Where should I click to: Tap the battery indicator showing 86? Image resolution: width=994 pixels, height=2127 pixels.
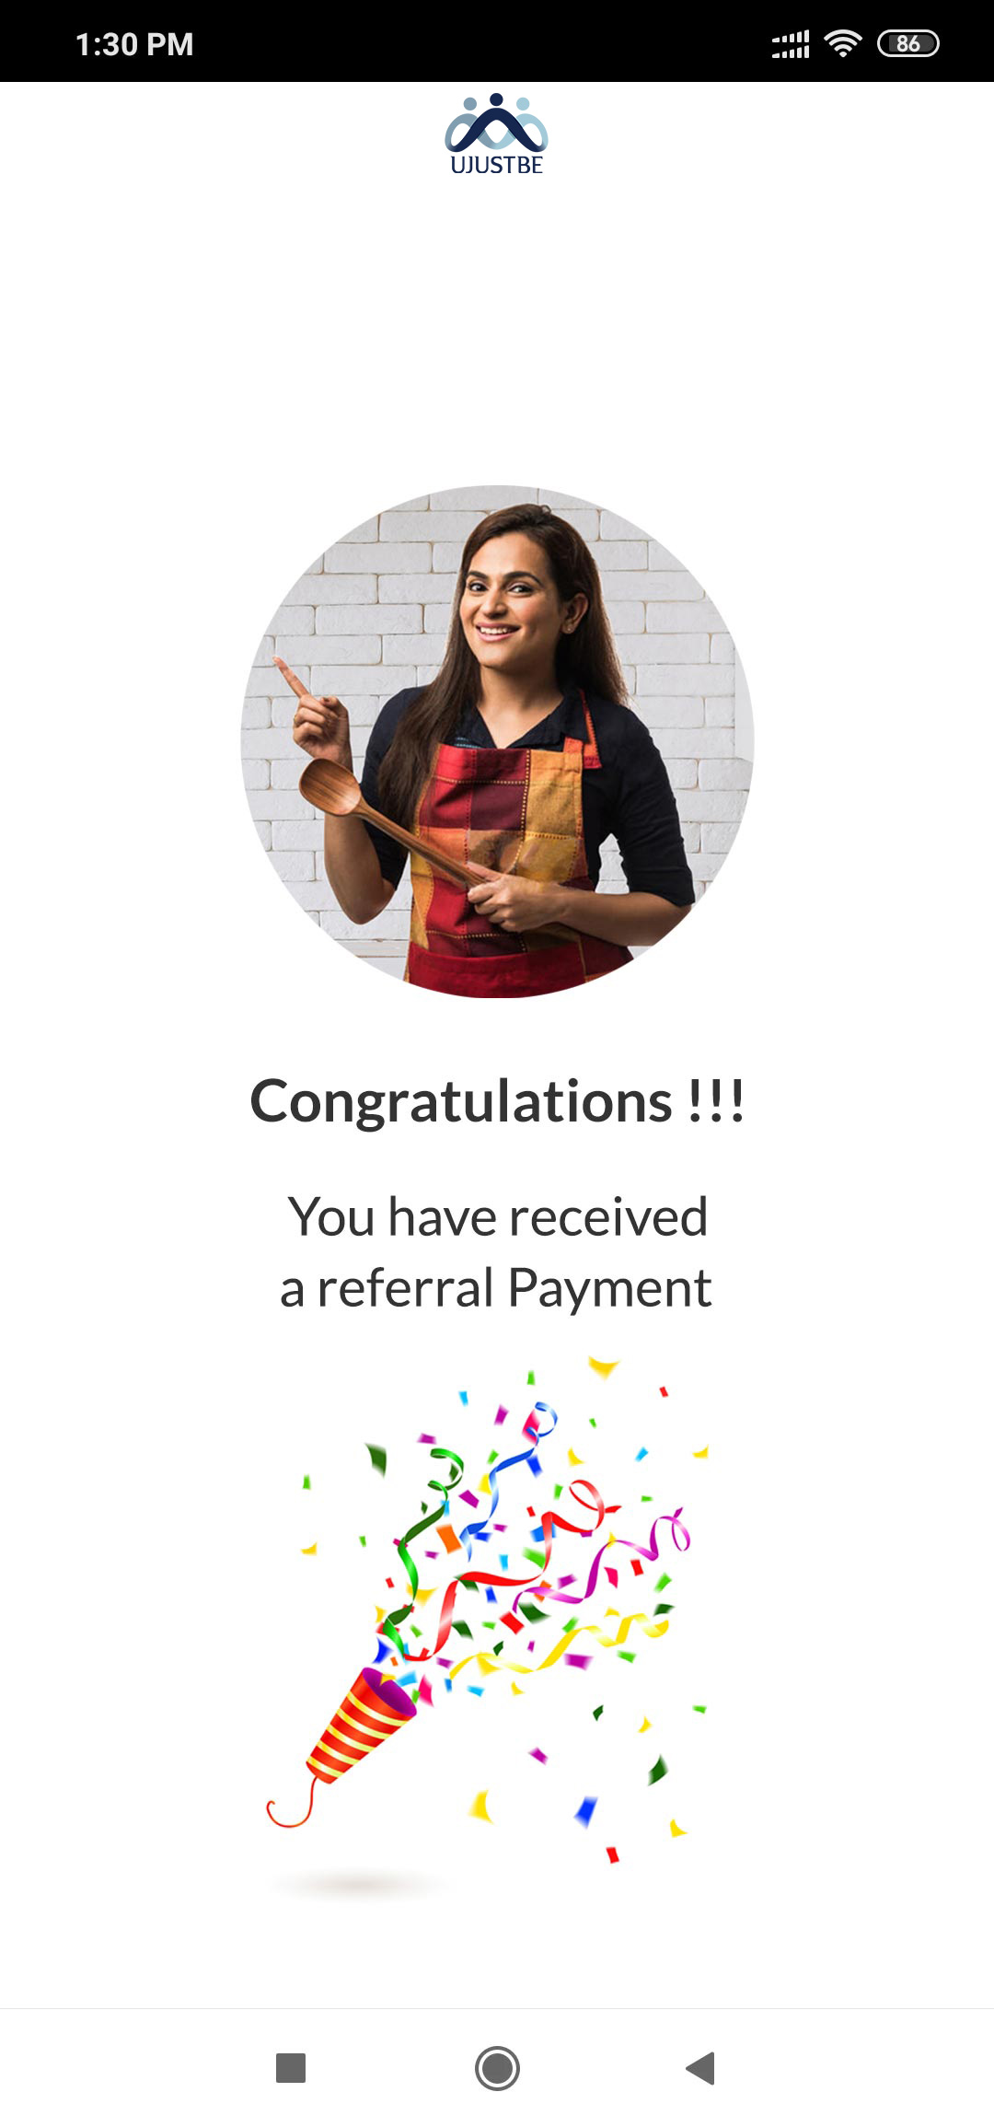907,43
